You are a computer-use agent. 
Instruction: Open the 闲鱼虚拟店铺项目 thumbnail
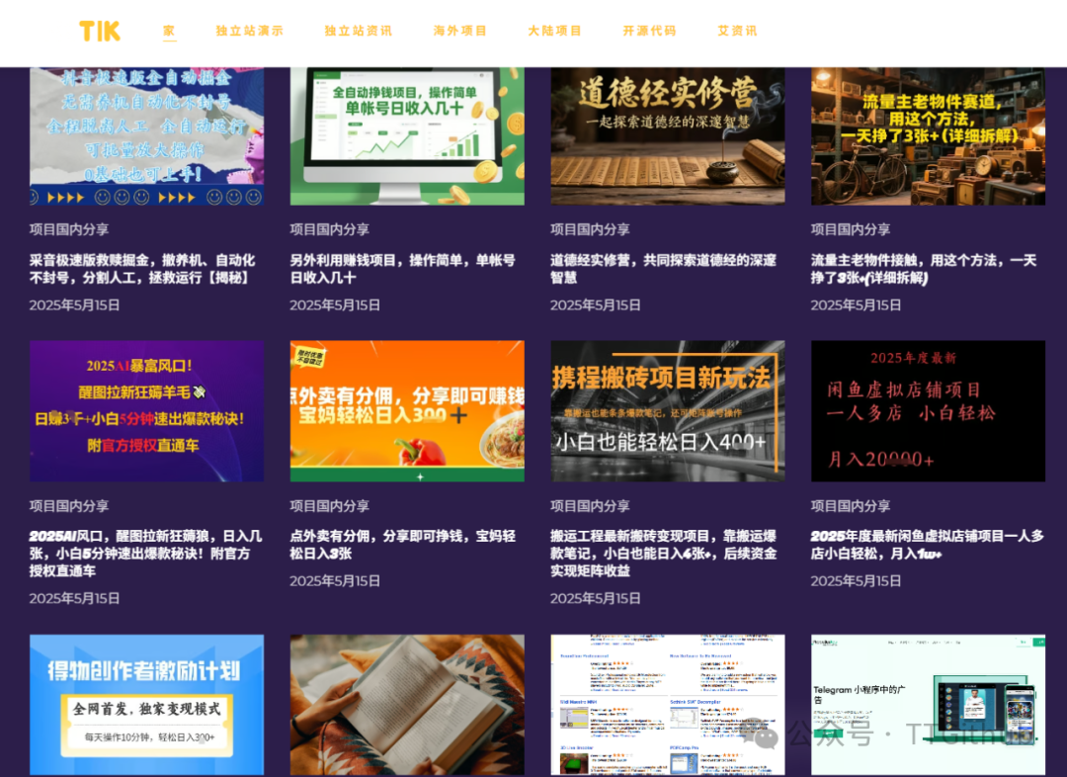click(x=928, y=410)
